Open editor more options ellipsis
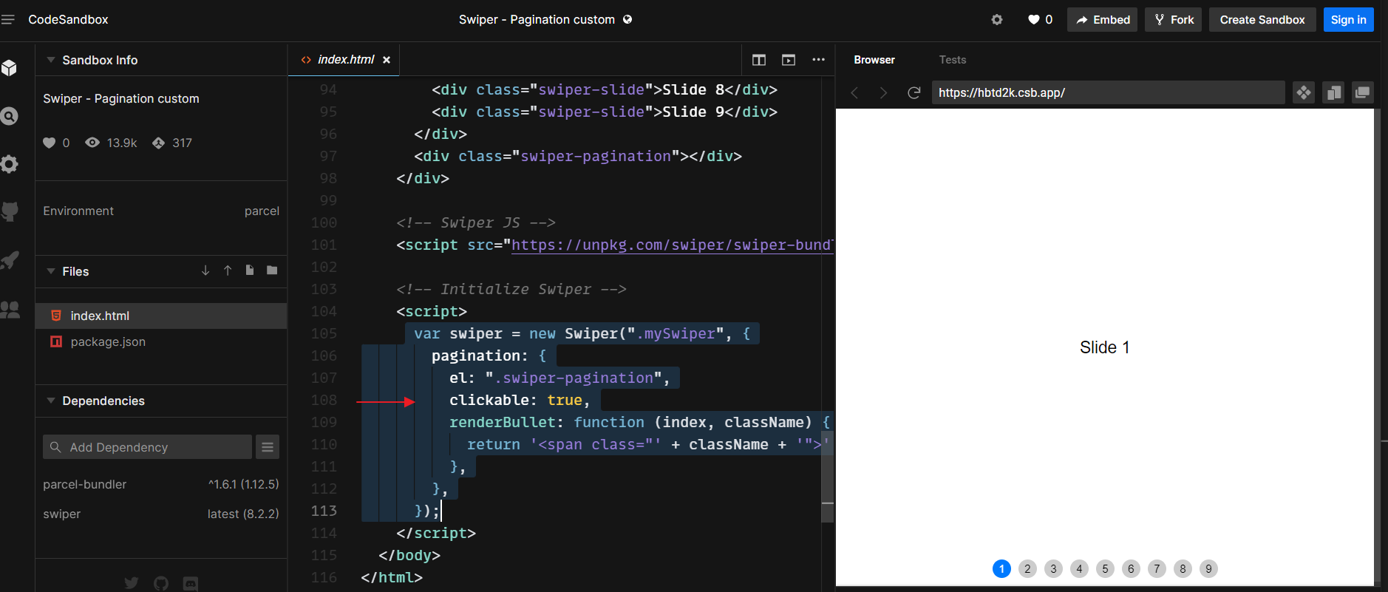 point(818,60)
